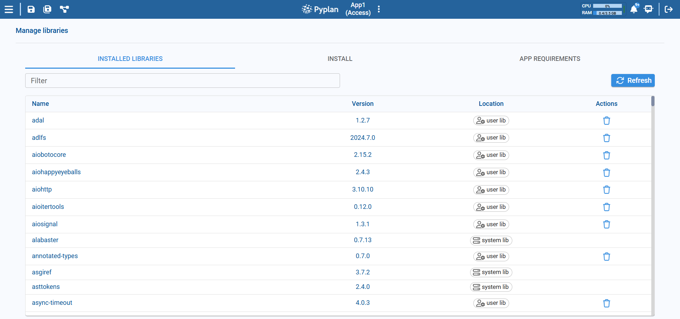The height and width of the screenshot is (319, 680).
Task: Open the App1 three-dot options menu
Action: (379, 9)
